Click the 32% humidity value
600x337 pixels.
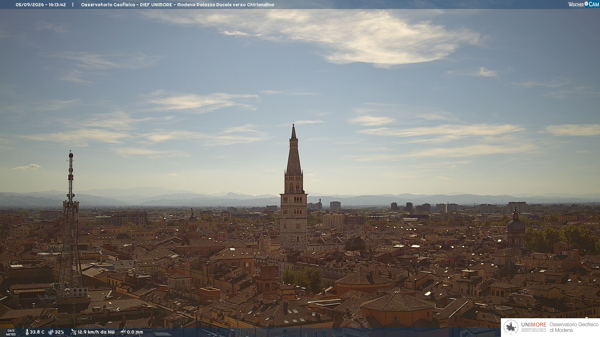59,332
